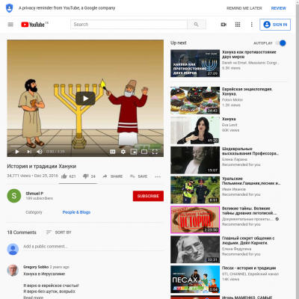
Task: Click inside the Search input box
Action: coord(129,25)
